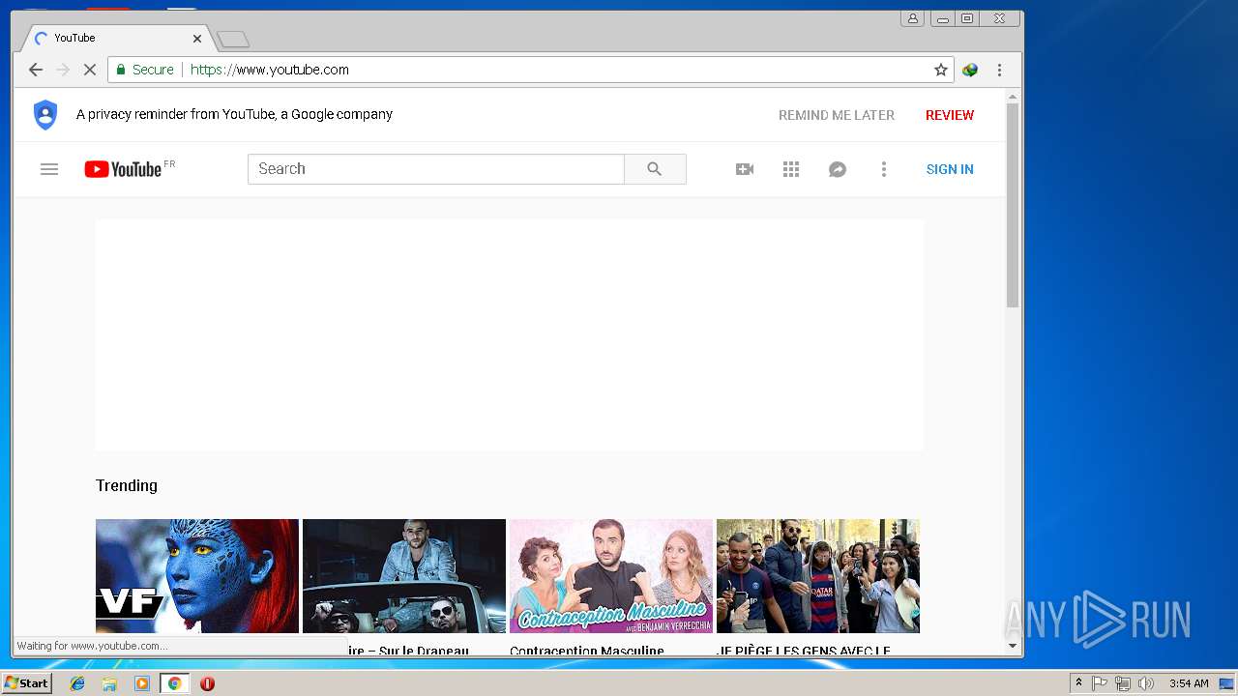Click the privacy reminder text
Viewport: 1238px width, 696px height.
(x=234, y=114)
